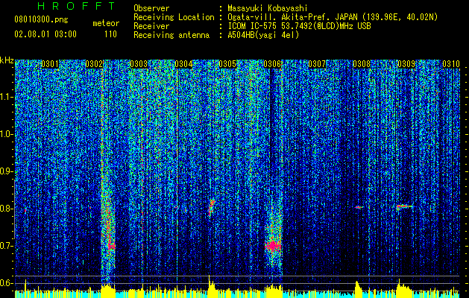This screenshot has width=469, height=298.
Task: Click the date stamp 02.08.01 03:00
Action: point(45,34)
